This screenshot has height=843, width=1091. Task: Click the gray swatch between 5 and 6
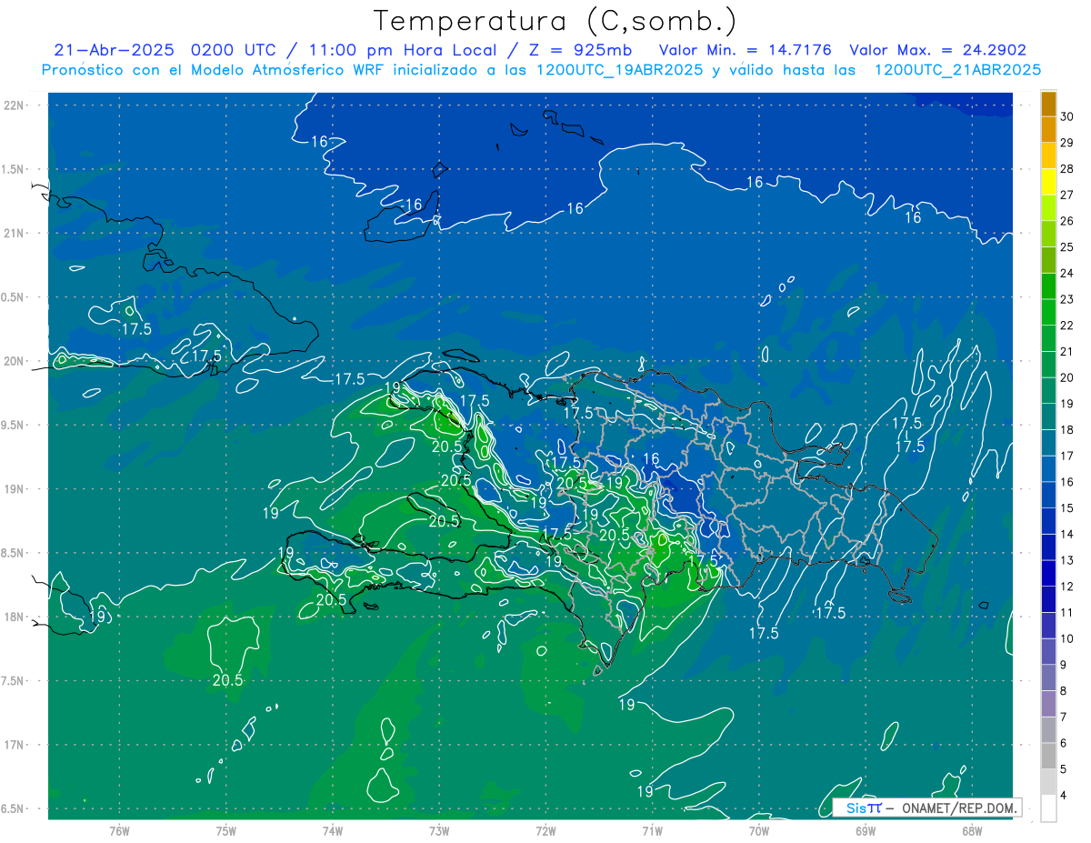(1048, 756)
